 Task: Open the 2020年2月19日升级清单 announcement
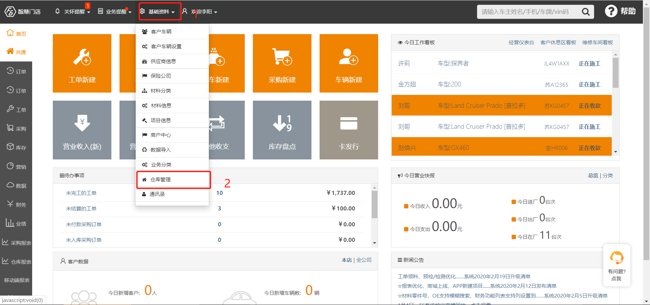click(464, 276)
